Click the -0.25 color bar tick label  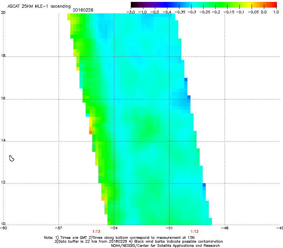click(x=205, y=12)
